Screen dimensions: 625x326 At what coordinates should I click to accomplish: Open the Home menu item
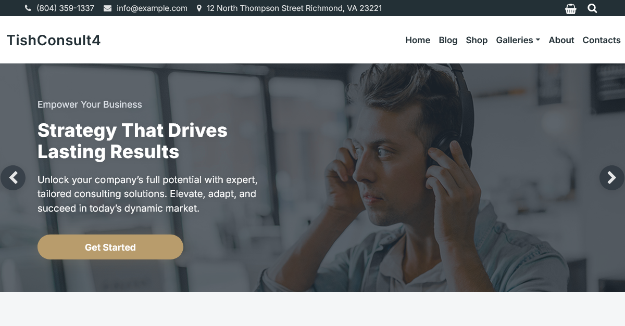418,40
